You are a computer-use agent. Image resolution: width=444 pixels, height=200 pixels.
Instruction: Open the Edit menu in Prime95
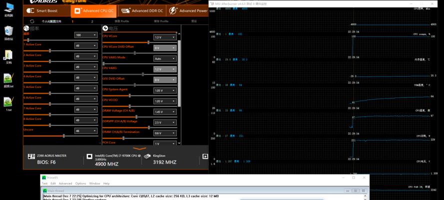[x=53, y=183]
